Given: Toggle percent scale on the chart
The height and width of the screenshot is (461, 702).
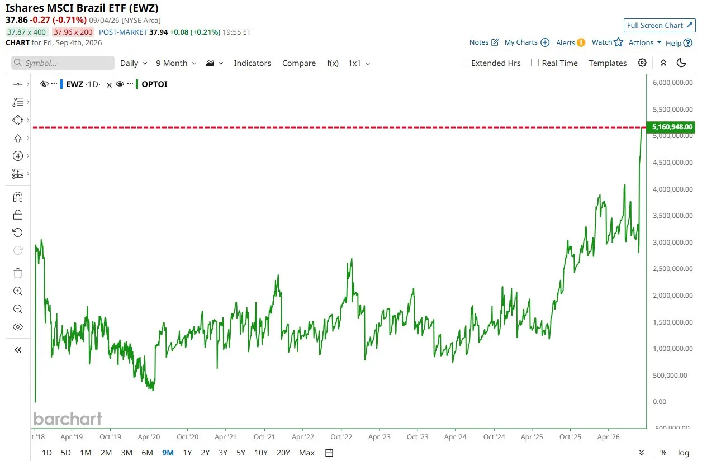Looking at the screenshot, I should [663, 453].
